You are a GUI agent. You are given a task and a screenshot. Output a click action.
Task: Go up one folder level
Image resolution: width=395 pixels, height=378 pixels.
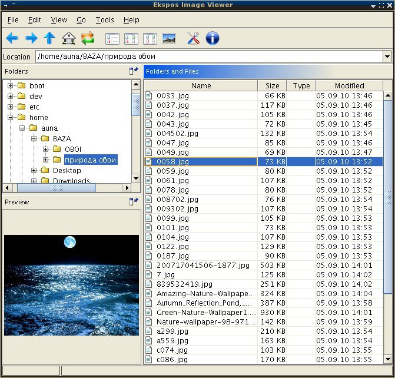[x=49, y=38]
